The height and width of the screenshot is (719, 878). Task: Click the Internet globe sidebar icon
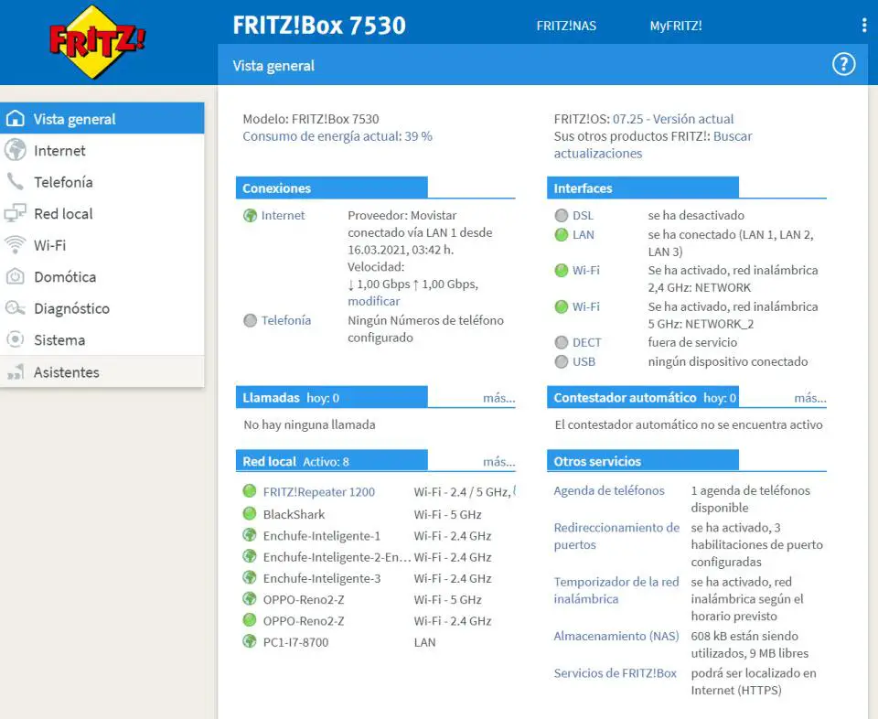[x=16, y=150]
